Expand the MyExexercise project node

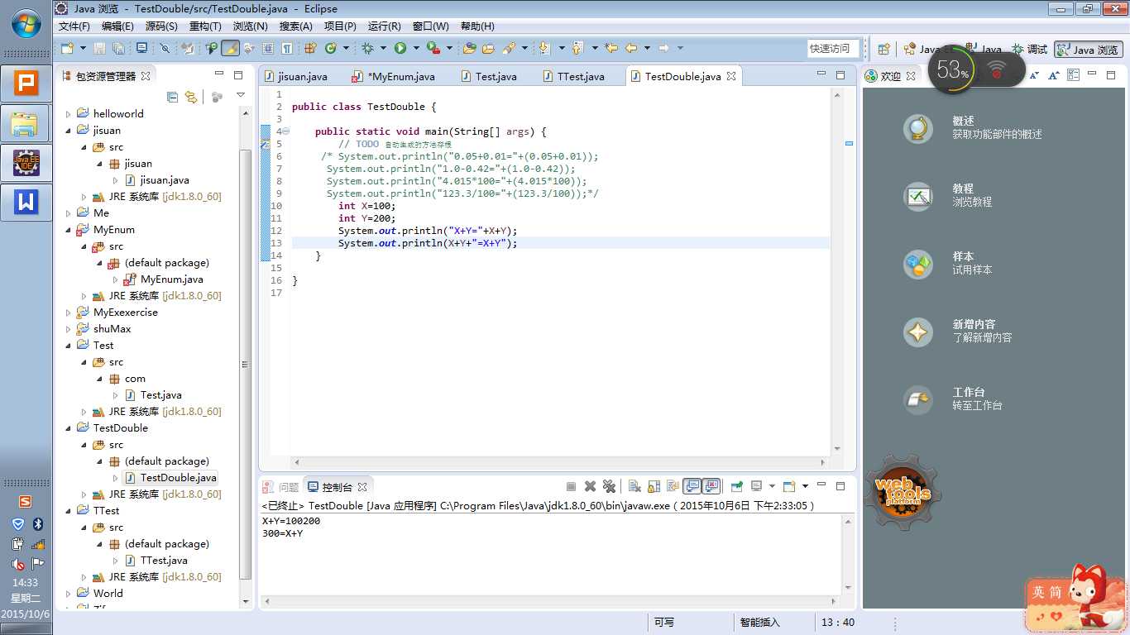[x=69, y=313]
